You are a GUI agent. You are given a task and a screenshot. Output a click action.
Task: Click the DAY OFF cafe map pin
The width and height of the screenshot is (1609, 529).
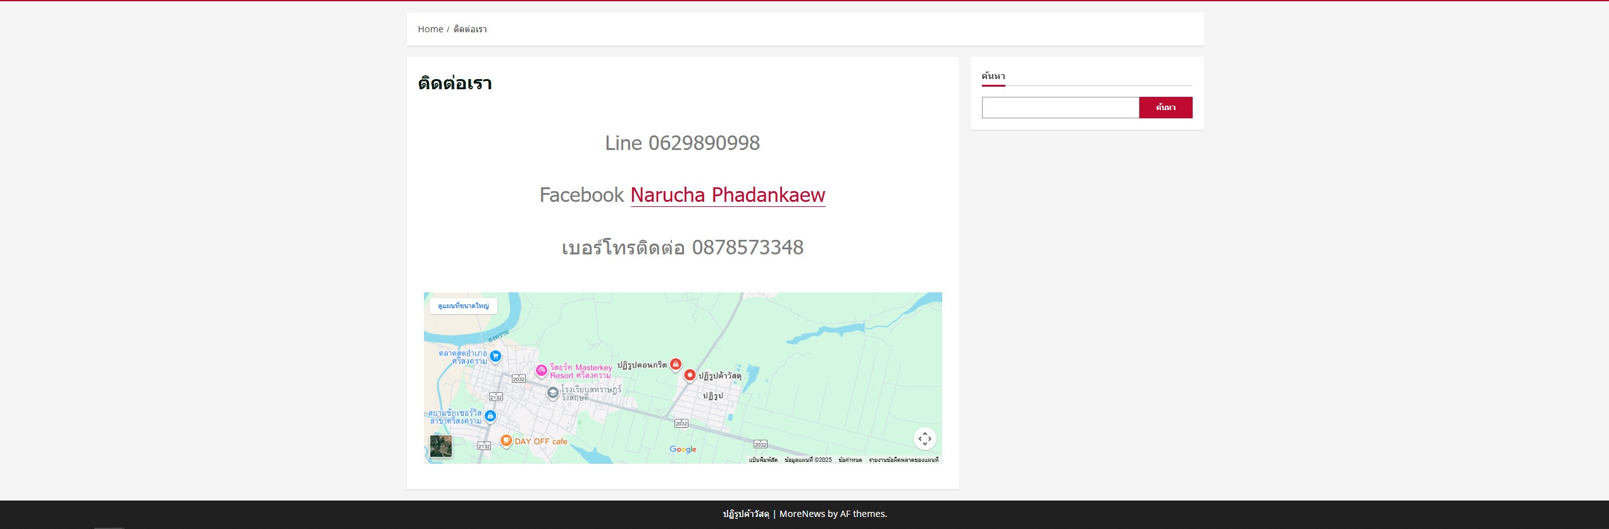506,440
